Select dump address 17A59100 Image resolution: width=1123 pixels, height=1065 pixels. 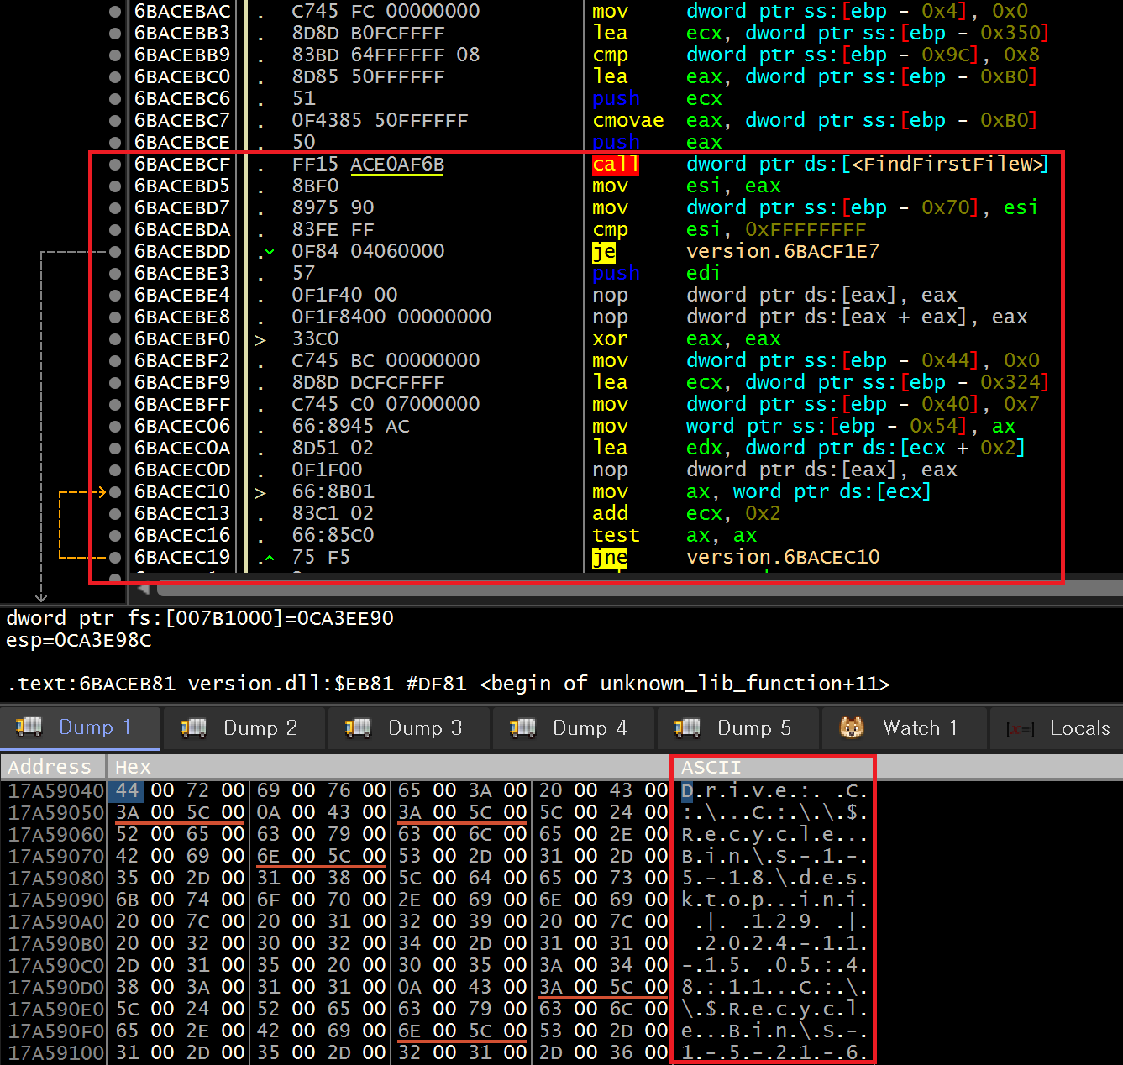[x=55, y=1053]
